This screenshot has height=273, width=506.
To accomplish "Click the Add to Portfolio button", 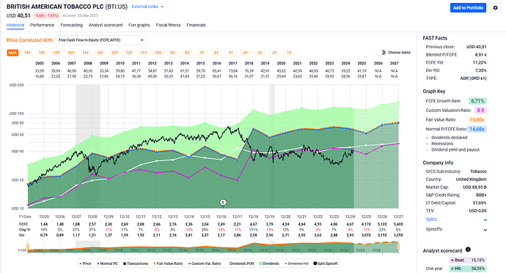I will pyautogui.click(x=468, y=8).
